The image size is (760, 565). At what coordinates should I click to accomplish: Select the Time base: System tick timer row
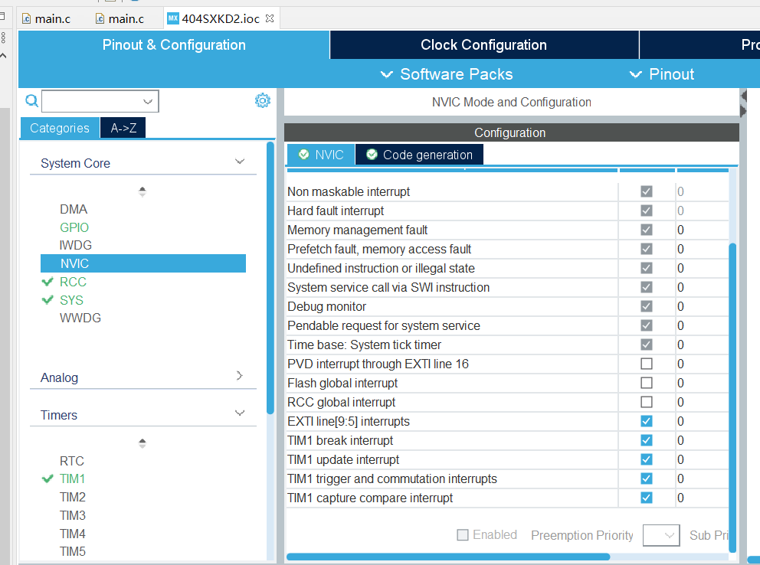[507, 345]
